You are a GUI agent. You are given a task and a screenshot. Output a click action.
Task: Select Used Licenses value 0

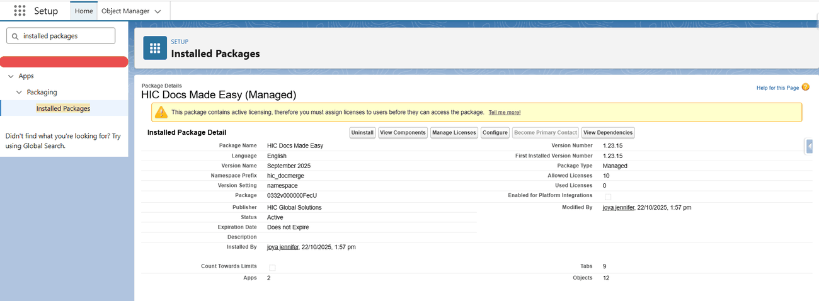point(605,186)
